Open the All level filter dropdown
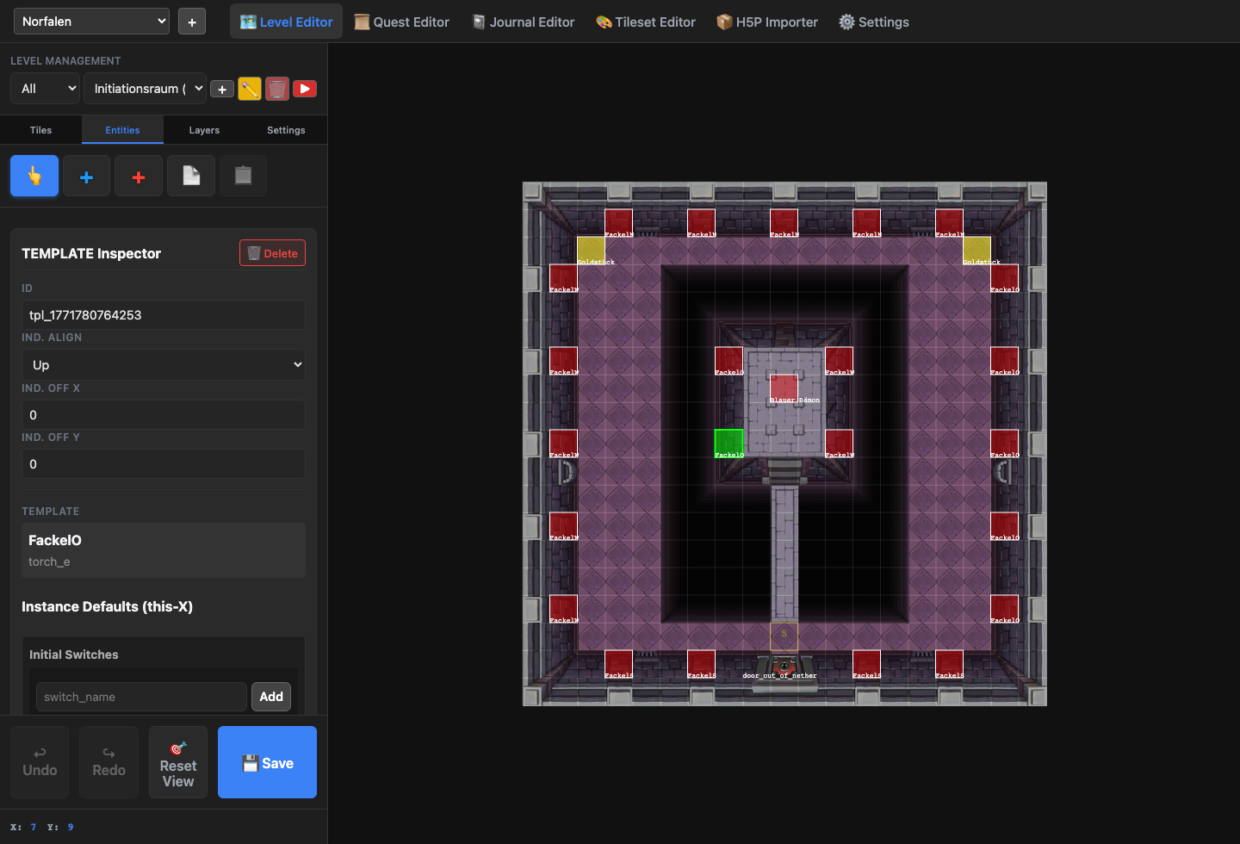This screenshot has height=844, width=1240. point(45,88)
